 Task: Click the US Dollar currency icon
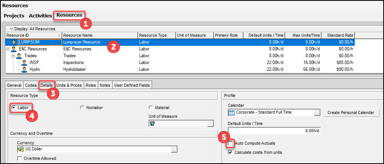[x=21, y=149]
